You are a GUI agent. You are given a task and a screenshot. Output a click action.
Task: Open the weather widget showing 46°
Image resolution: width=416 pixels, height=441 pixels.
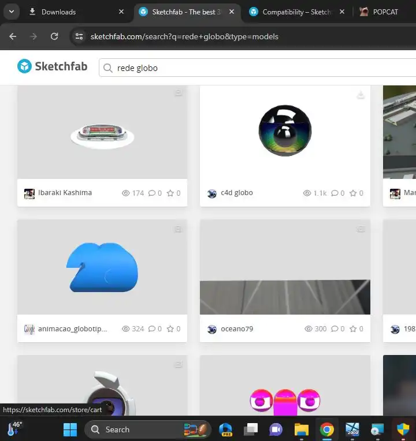tap(14, 429)
